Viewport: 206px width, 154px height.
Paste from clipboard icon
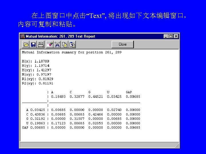[x=72, y=44]
